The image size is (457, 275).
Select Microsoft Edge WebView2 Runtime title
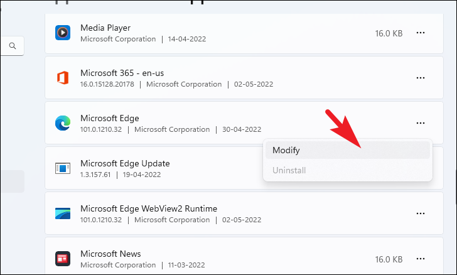tap(149, 208)
